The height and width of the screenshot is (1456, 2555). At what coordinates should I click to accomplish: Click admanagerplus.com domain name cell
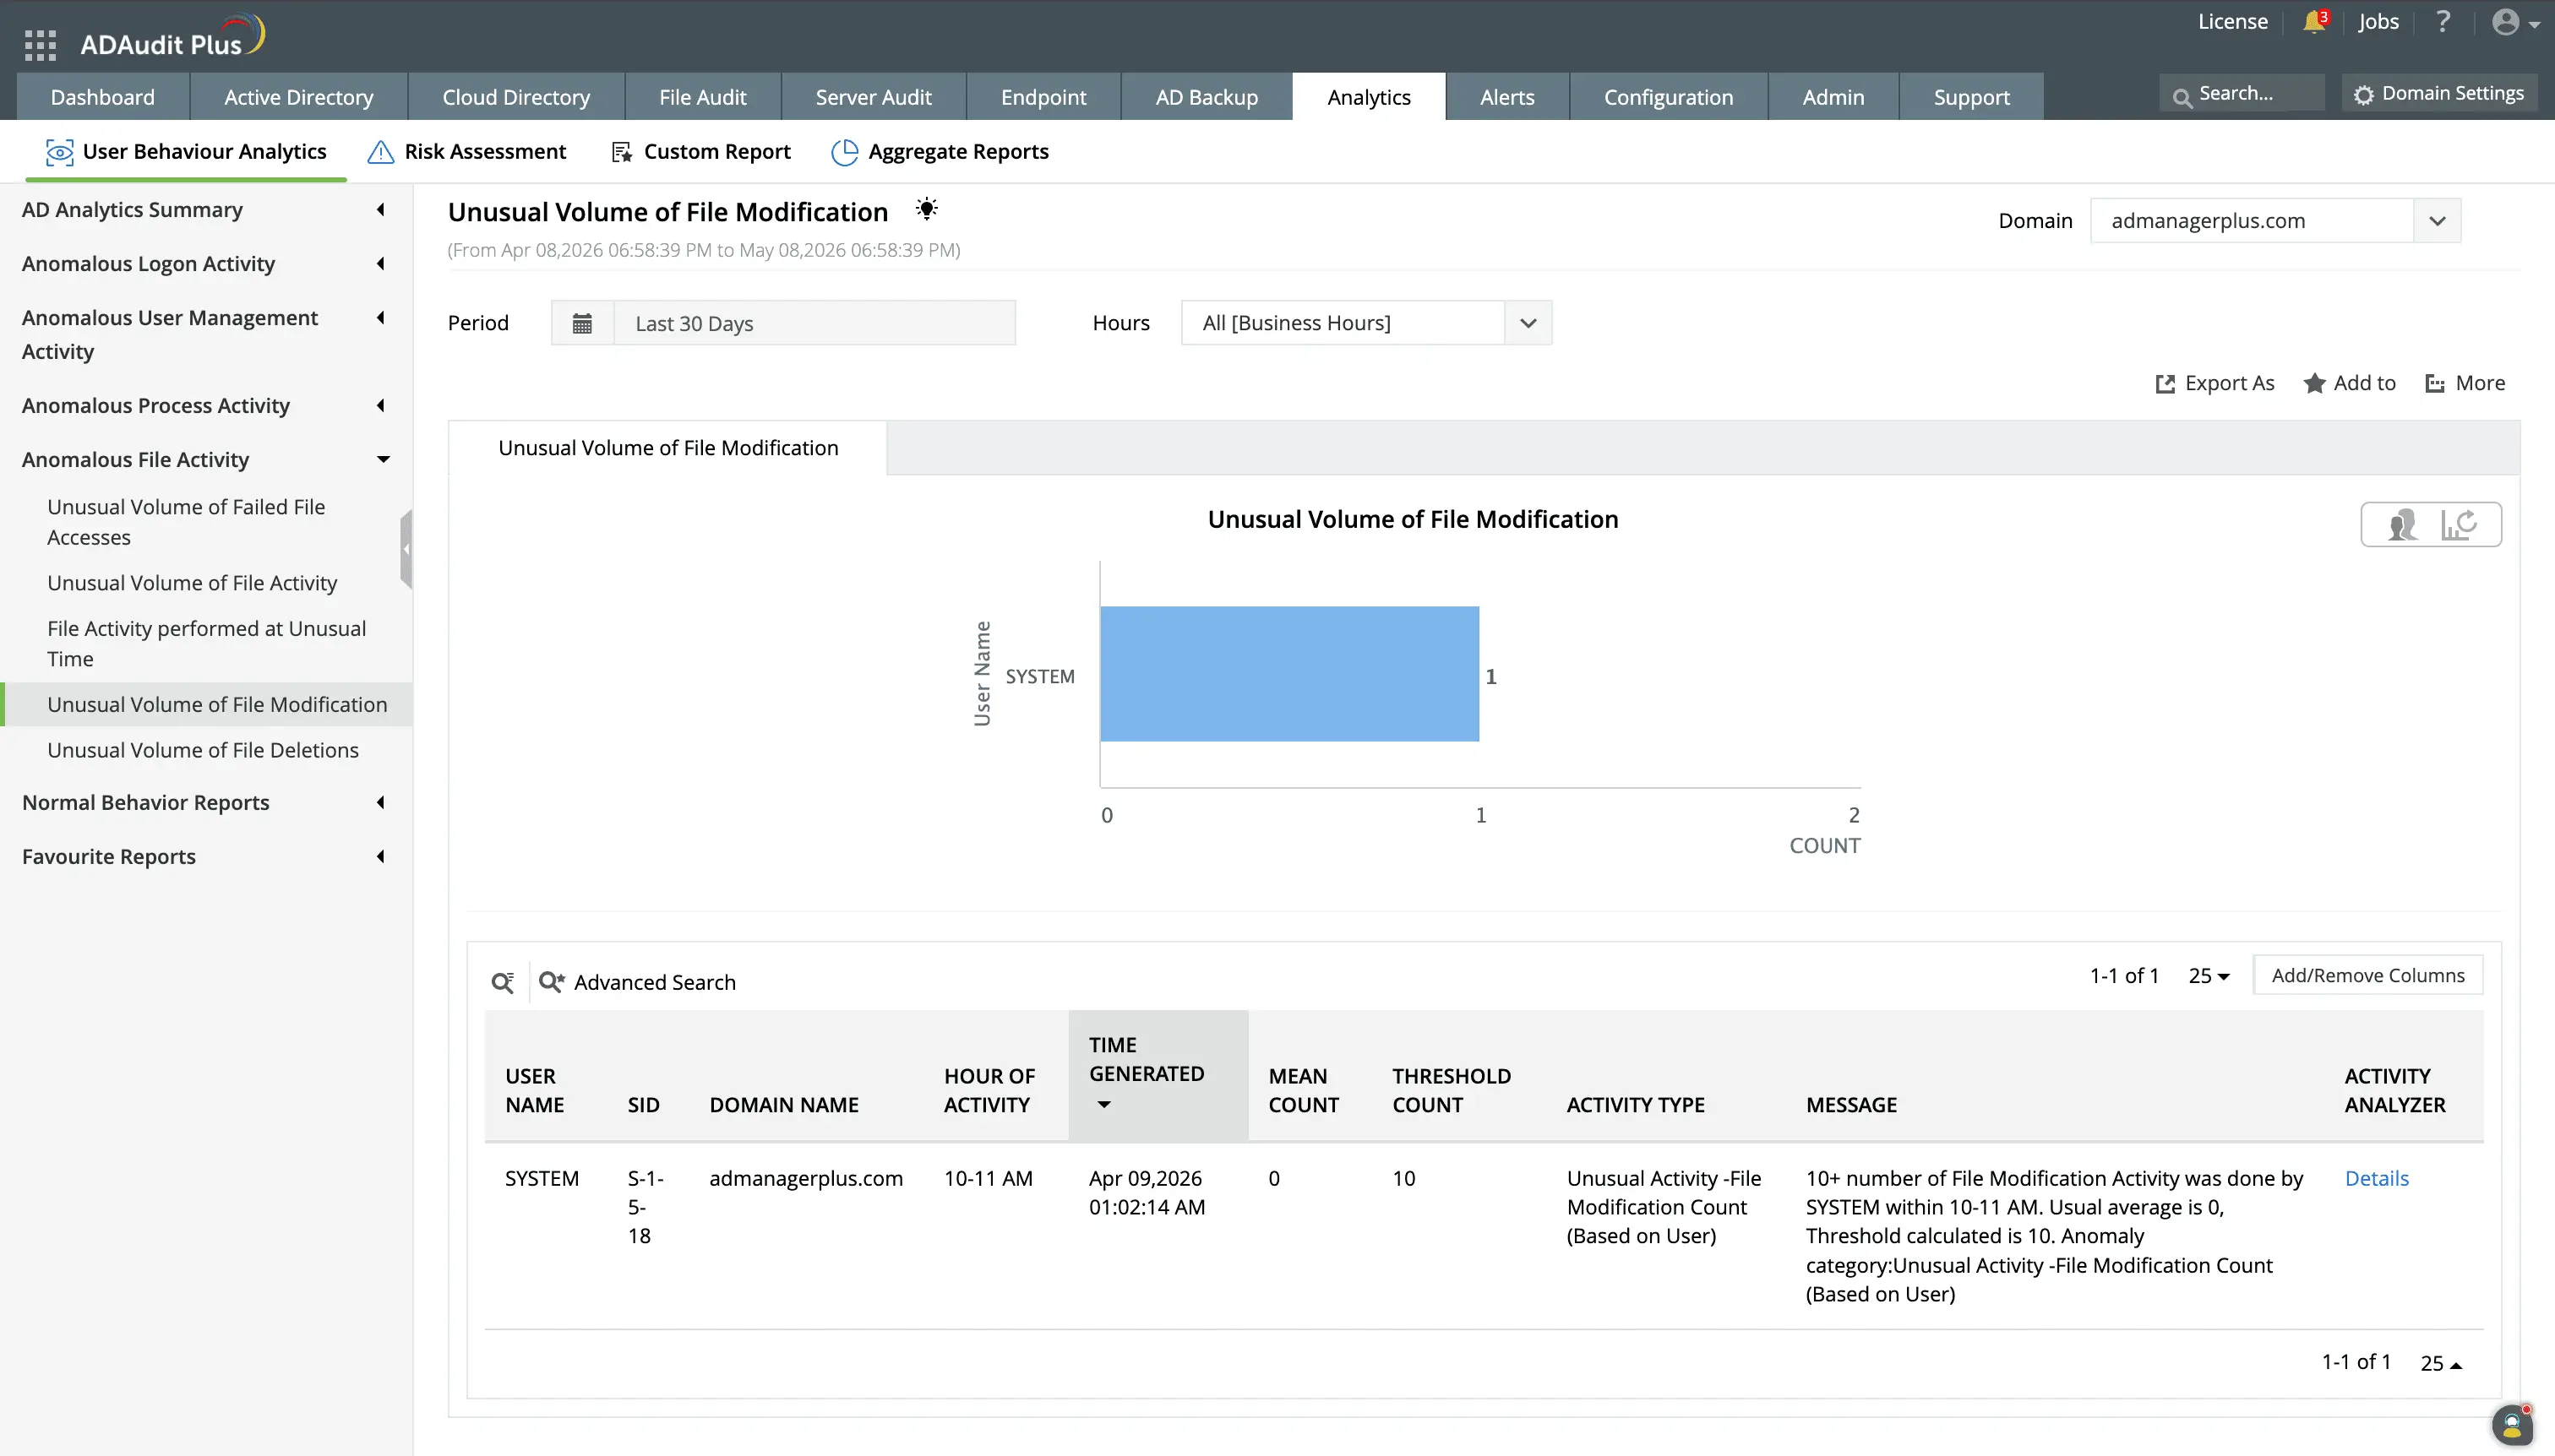click(x=805, y=1179)
